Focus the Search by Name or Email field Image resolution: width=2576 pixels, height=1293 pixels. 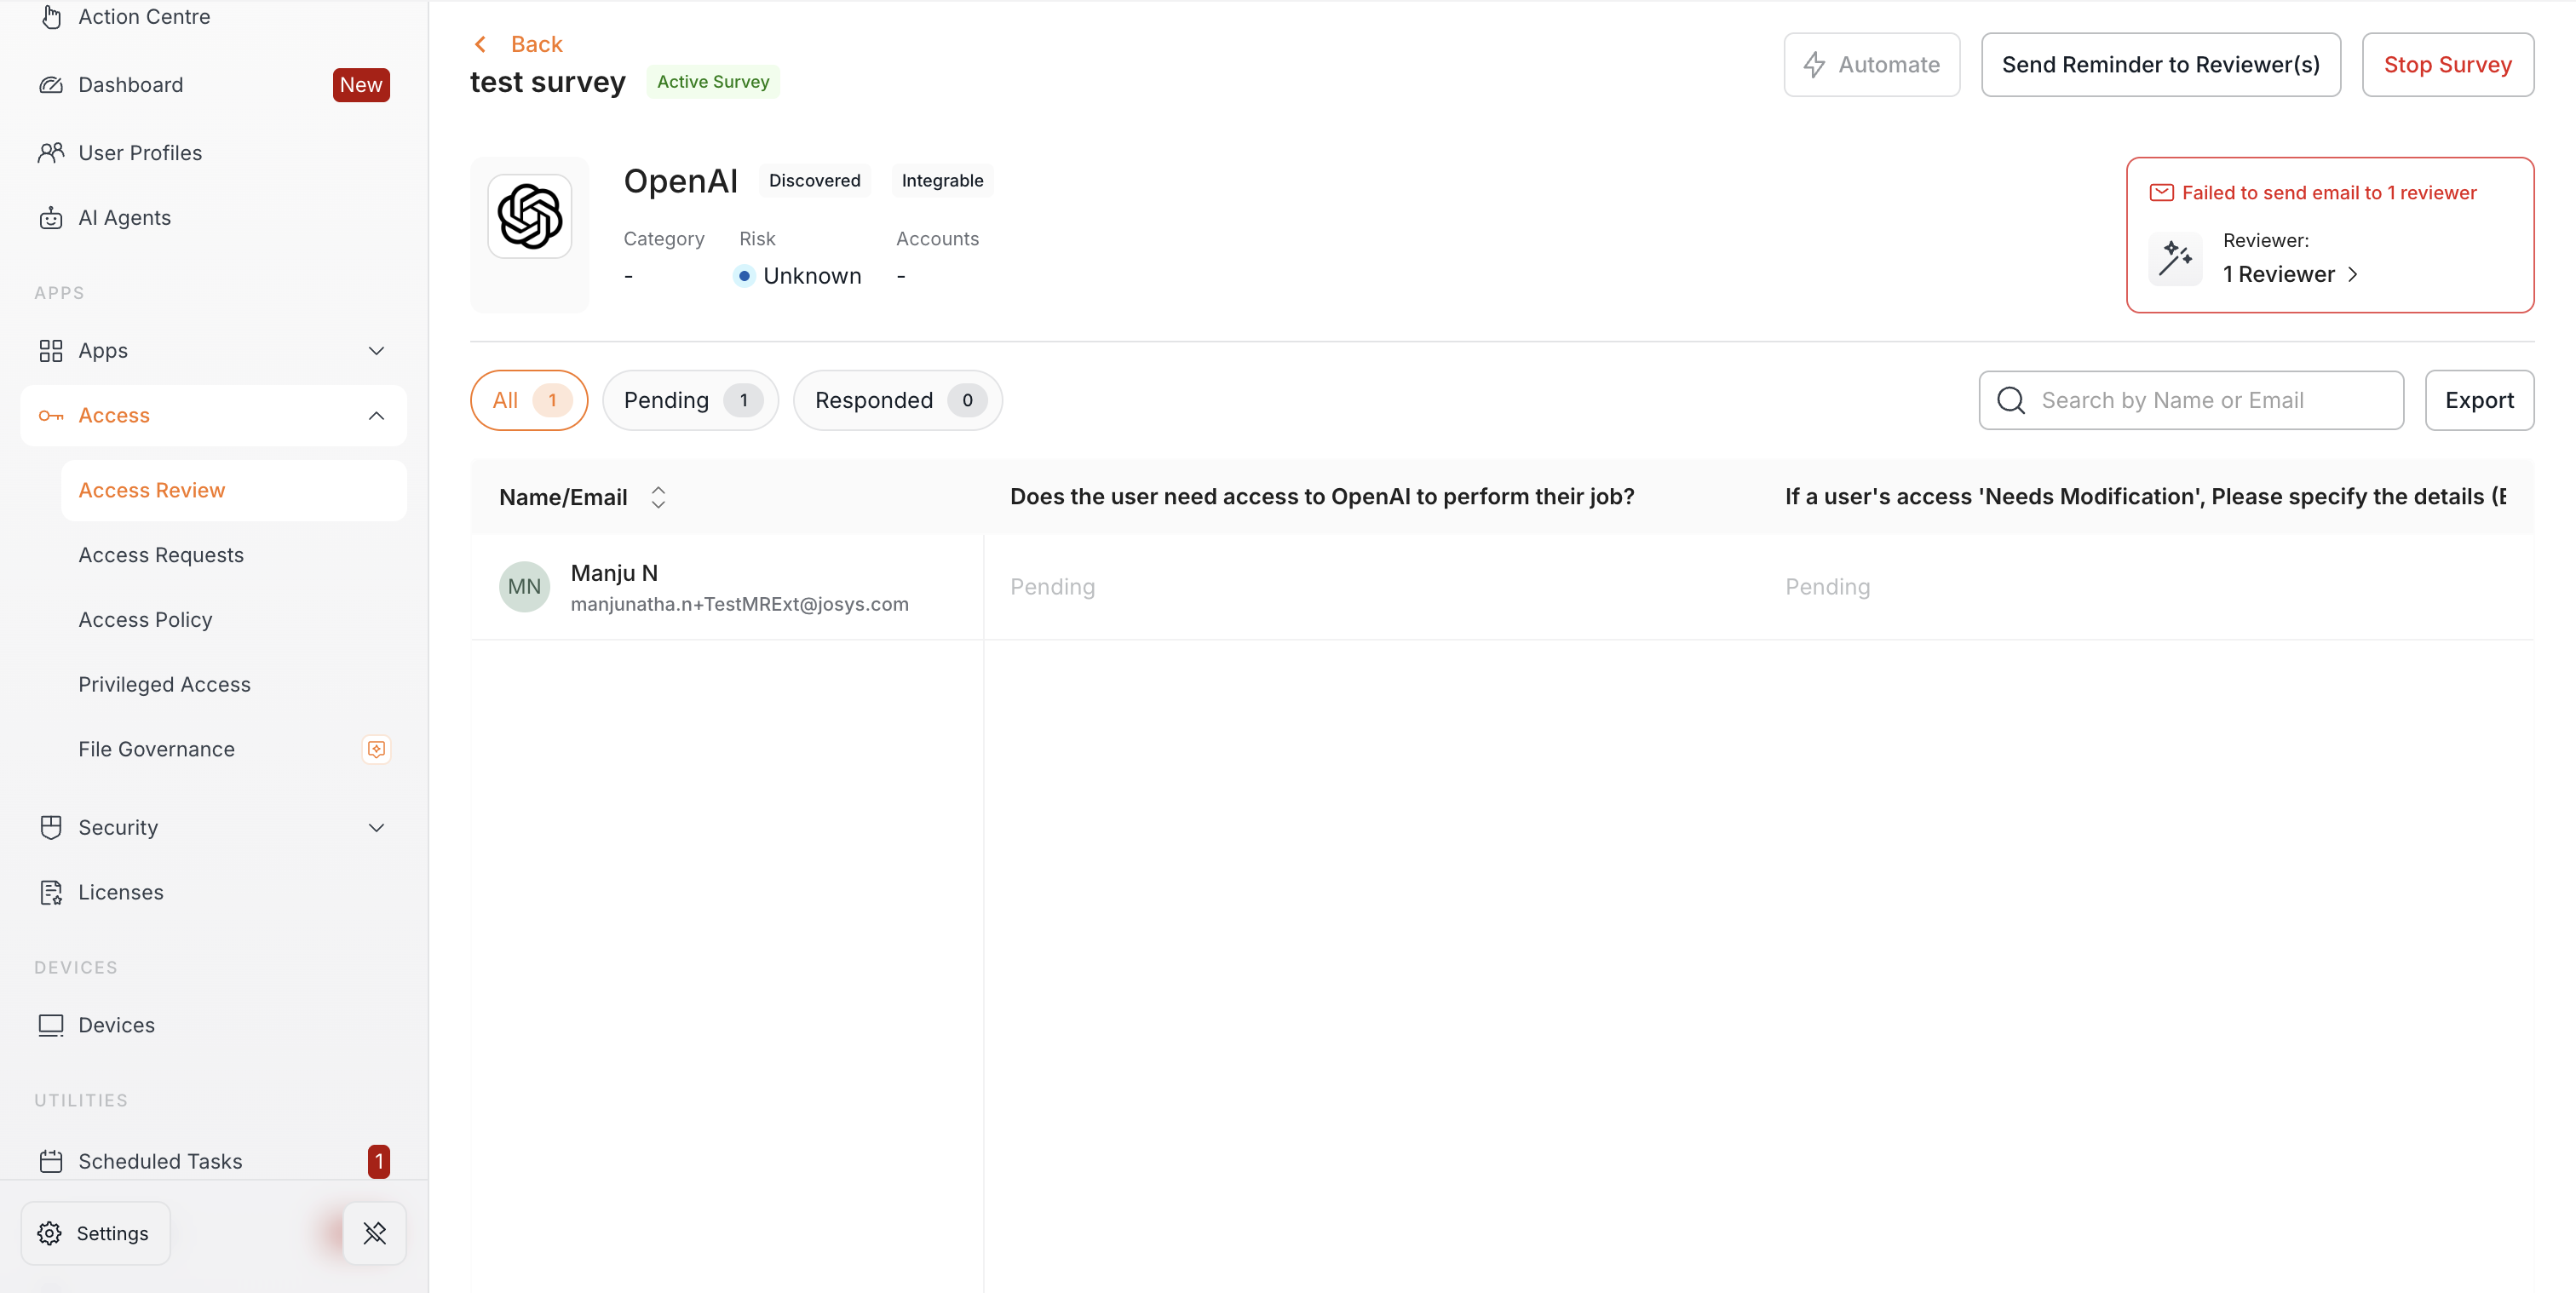pos(2191,400)
